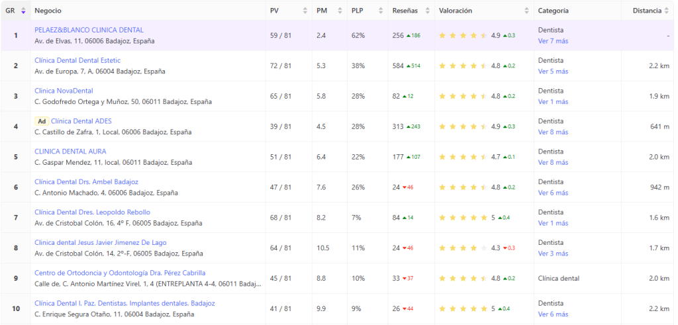Click the Categoría column header
678x325 pixels.
point(553,11)
